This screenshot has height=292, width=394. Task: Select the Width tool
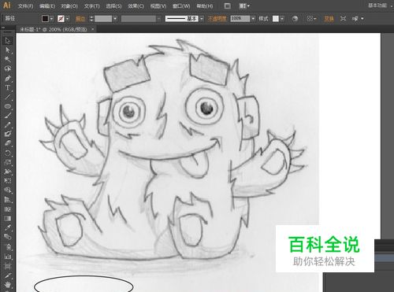pyautogui.click(x=8, y=172)
